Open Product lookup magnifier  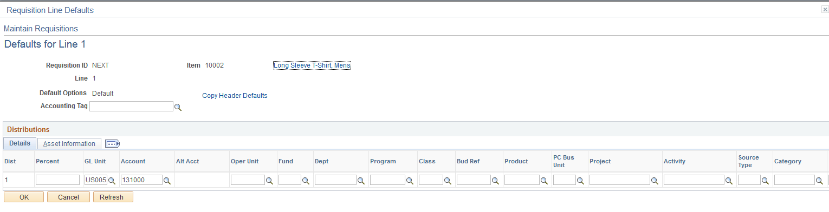pos(543,181)
